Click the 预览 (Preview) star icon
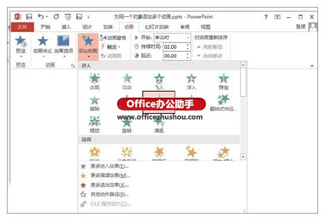The width and height of the screenshot is (323, 219). [21, 41]
